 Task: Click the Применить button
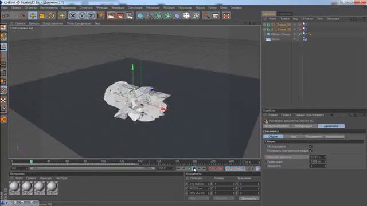click(249, 199)
